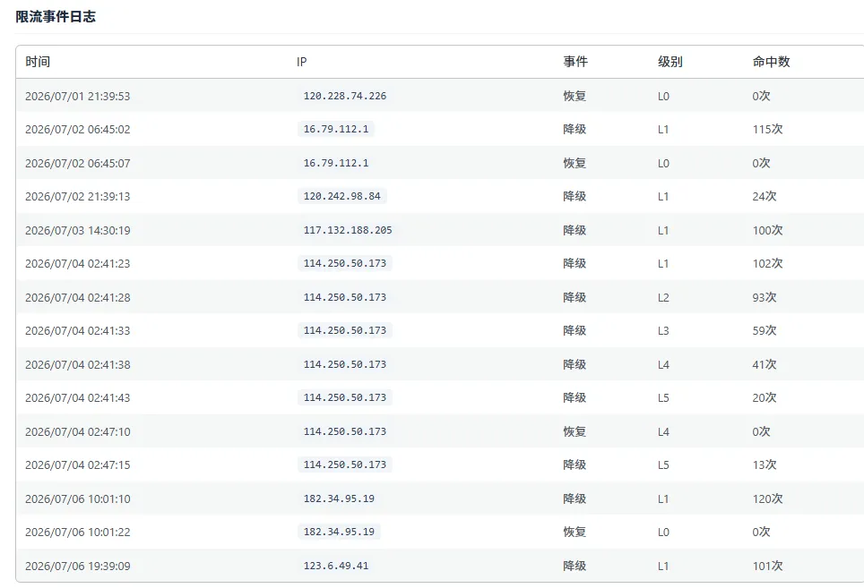Image resolution: width=864 pixels, height=588 pixels.
Task: Click 恢复 event in 10:01:22 row
Action: point(575,532)
